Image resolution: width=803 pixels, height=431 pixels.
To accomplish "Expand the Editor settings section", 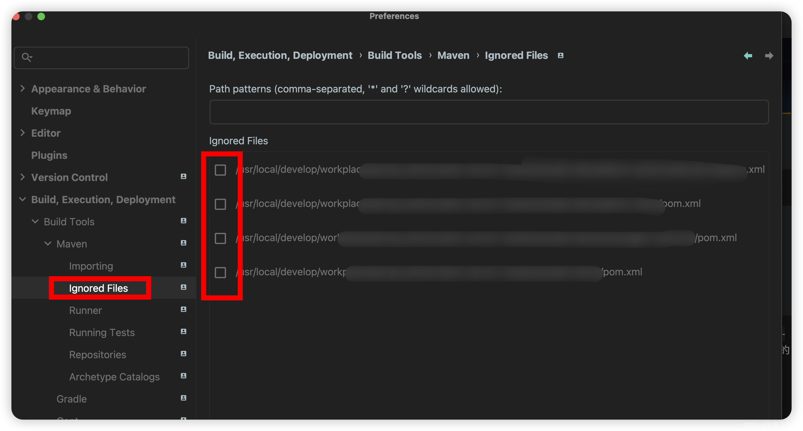I will [22, 133].
